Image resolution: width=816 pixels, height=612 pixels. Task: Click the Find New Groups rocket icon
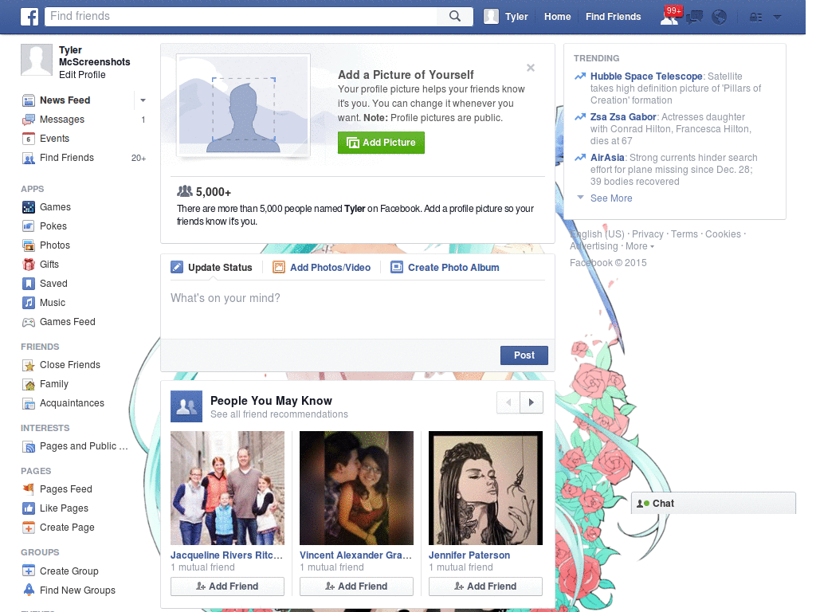tap(29, 590)
